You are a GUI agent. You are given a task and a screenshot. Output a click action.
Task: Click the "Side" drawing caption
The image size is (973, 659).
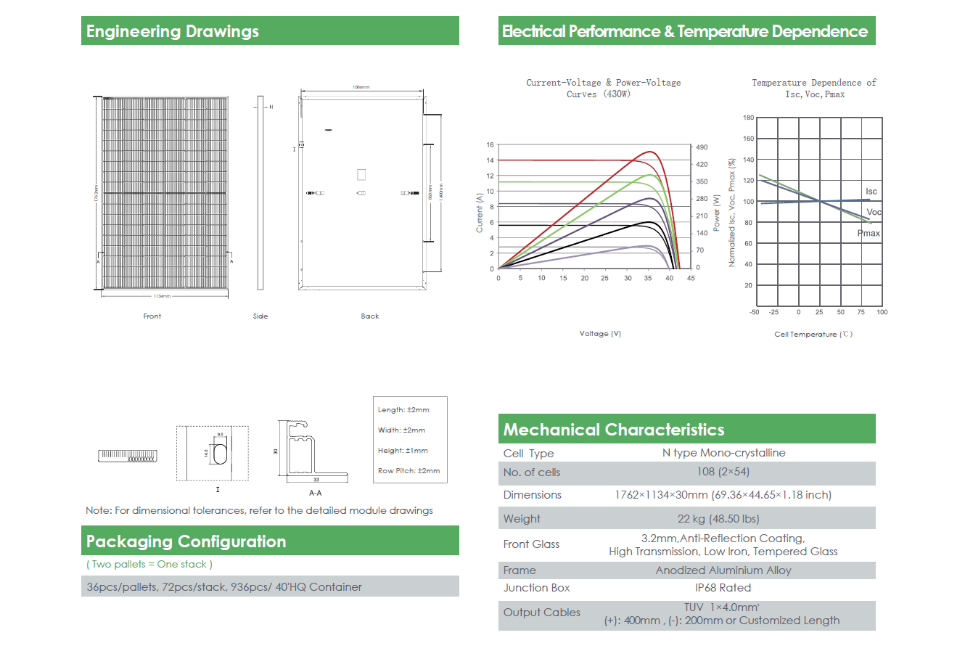[260, 316]
